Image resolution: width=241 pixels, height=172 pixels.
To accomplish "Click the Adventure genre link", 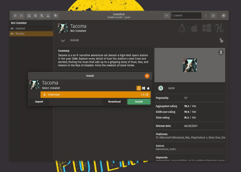I will [162, 149].
